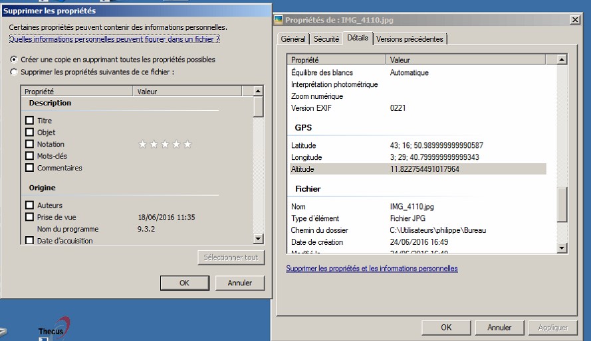This screenshot has width=591, height=341.
Task: Tick the Commentaires checkbox
Action: (x=29, y=168)
